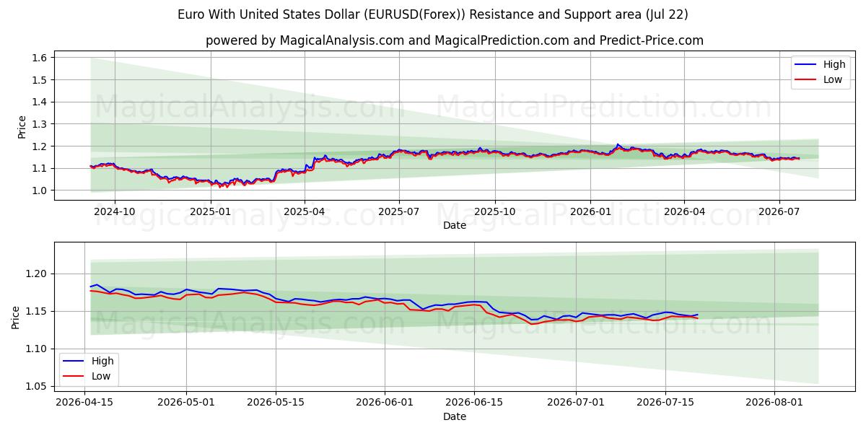Viewport: 866px width, 433px height.
Task: Click the '1.05' y-axis tick in the bottom chart
Action: click(x=38, y=387)
